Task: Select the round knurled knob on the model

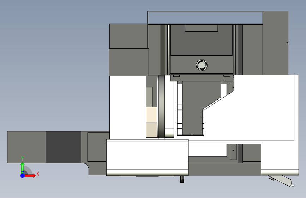Action: [202, 65]
